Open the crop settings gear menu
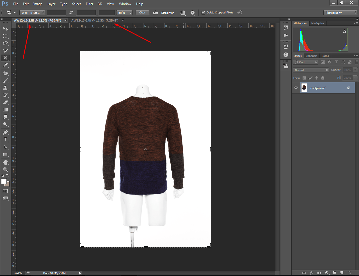This screenshot has height=276, width=359. point(193,13)
